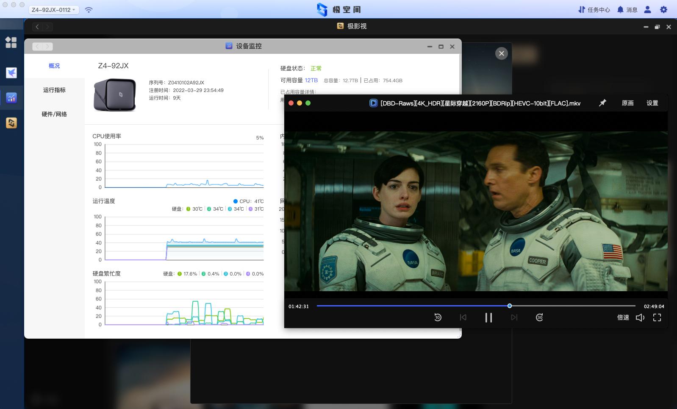This screenshot has height=409, width=677.
Task: Mute the video player volume
Action: click(x=640, y=317)
